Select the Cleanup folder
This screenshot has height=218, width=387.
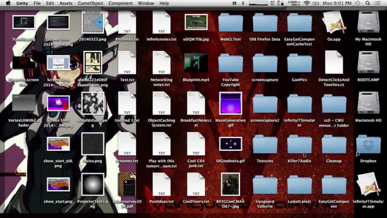(334, 144)
